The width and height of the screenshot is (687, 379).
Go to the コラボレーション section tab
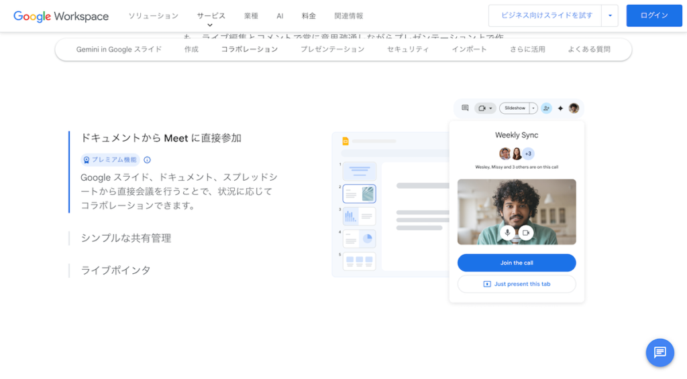(x=250, y=50)
